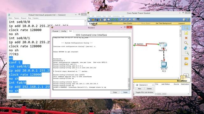This screenshot has height=114, width=204.
Task: Click the PC3 computer device icon
Action: click(x=164, y=65)
